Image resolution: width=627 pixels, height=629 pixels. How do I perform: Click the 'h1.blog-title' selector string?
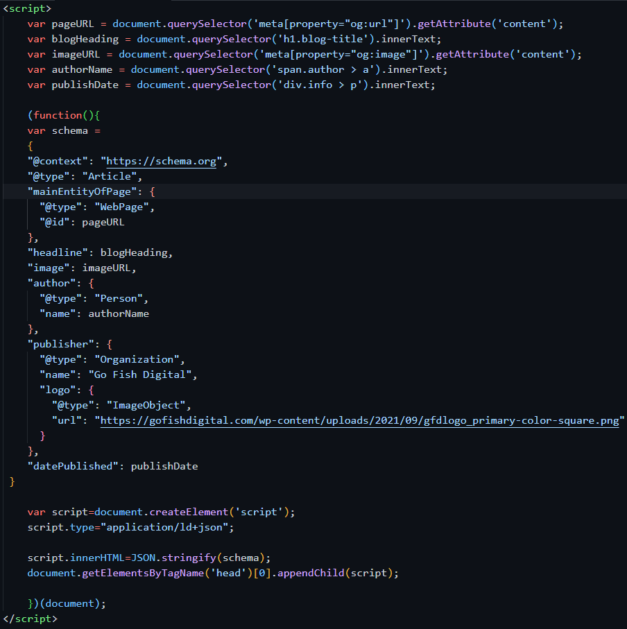323,39
